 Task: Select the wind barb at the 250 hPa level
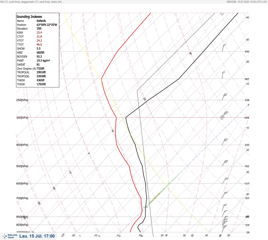[x=225, y=97]
